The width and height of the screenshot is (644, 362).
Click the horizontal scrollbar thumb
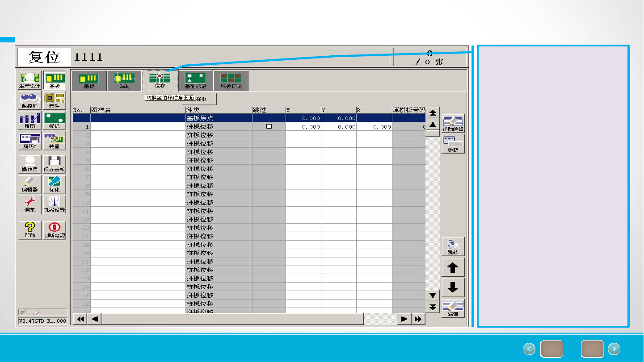(x=233, y=319)
